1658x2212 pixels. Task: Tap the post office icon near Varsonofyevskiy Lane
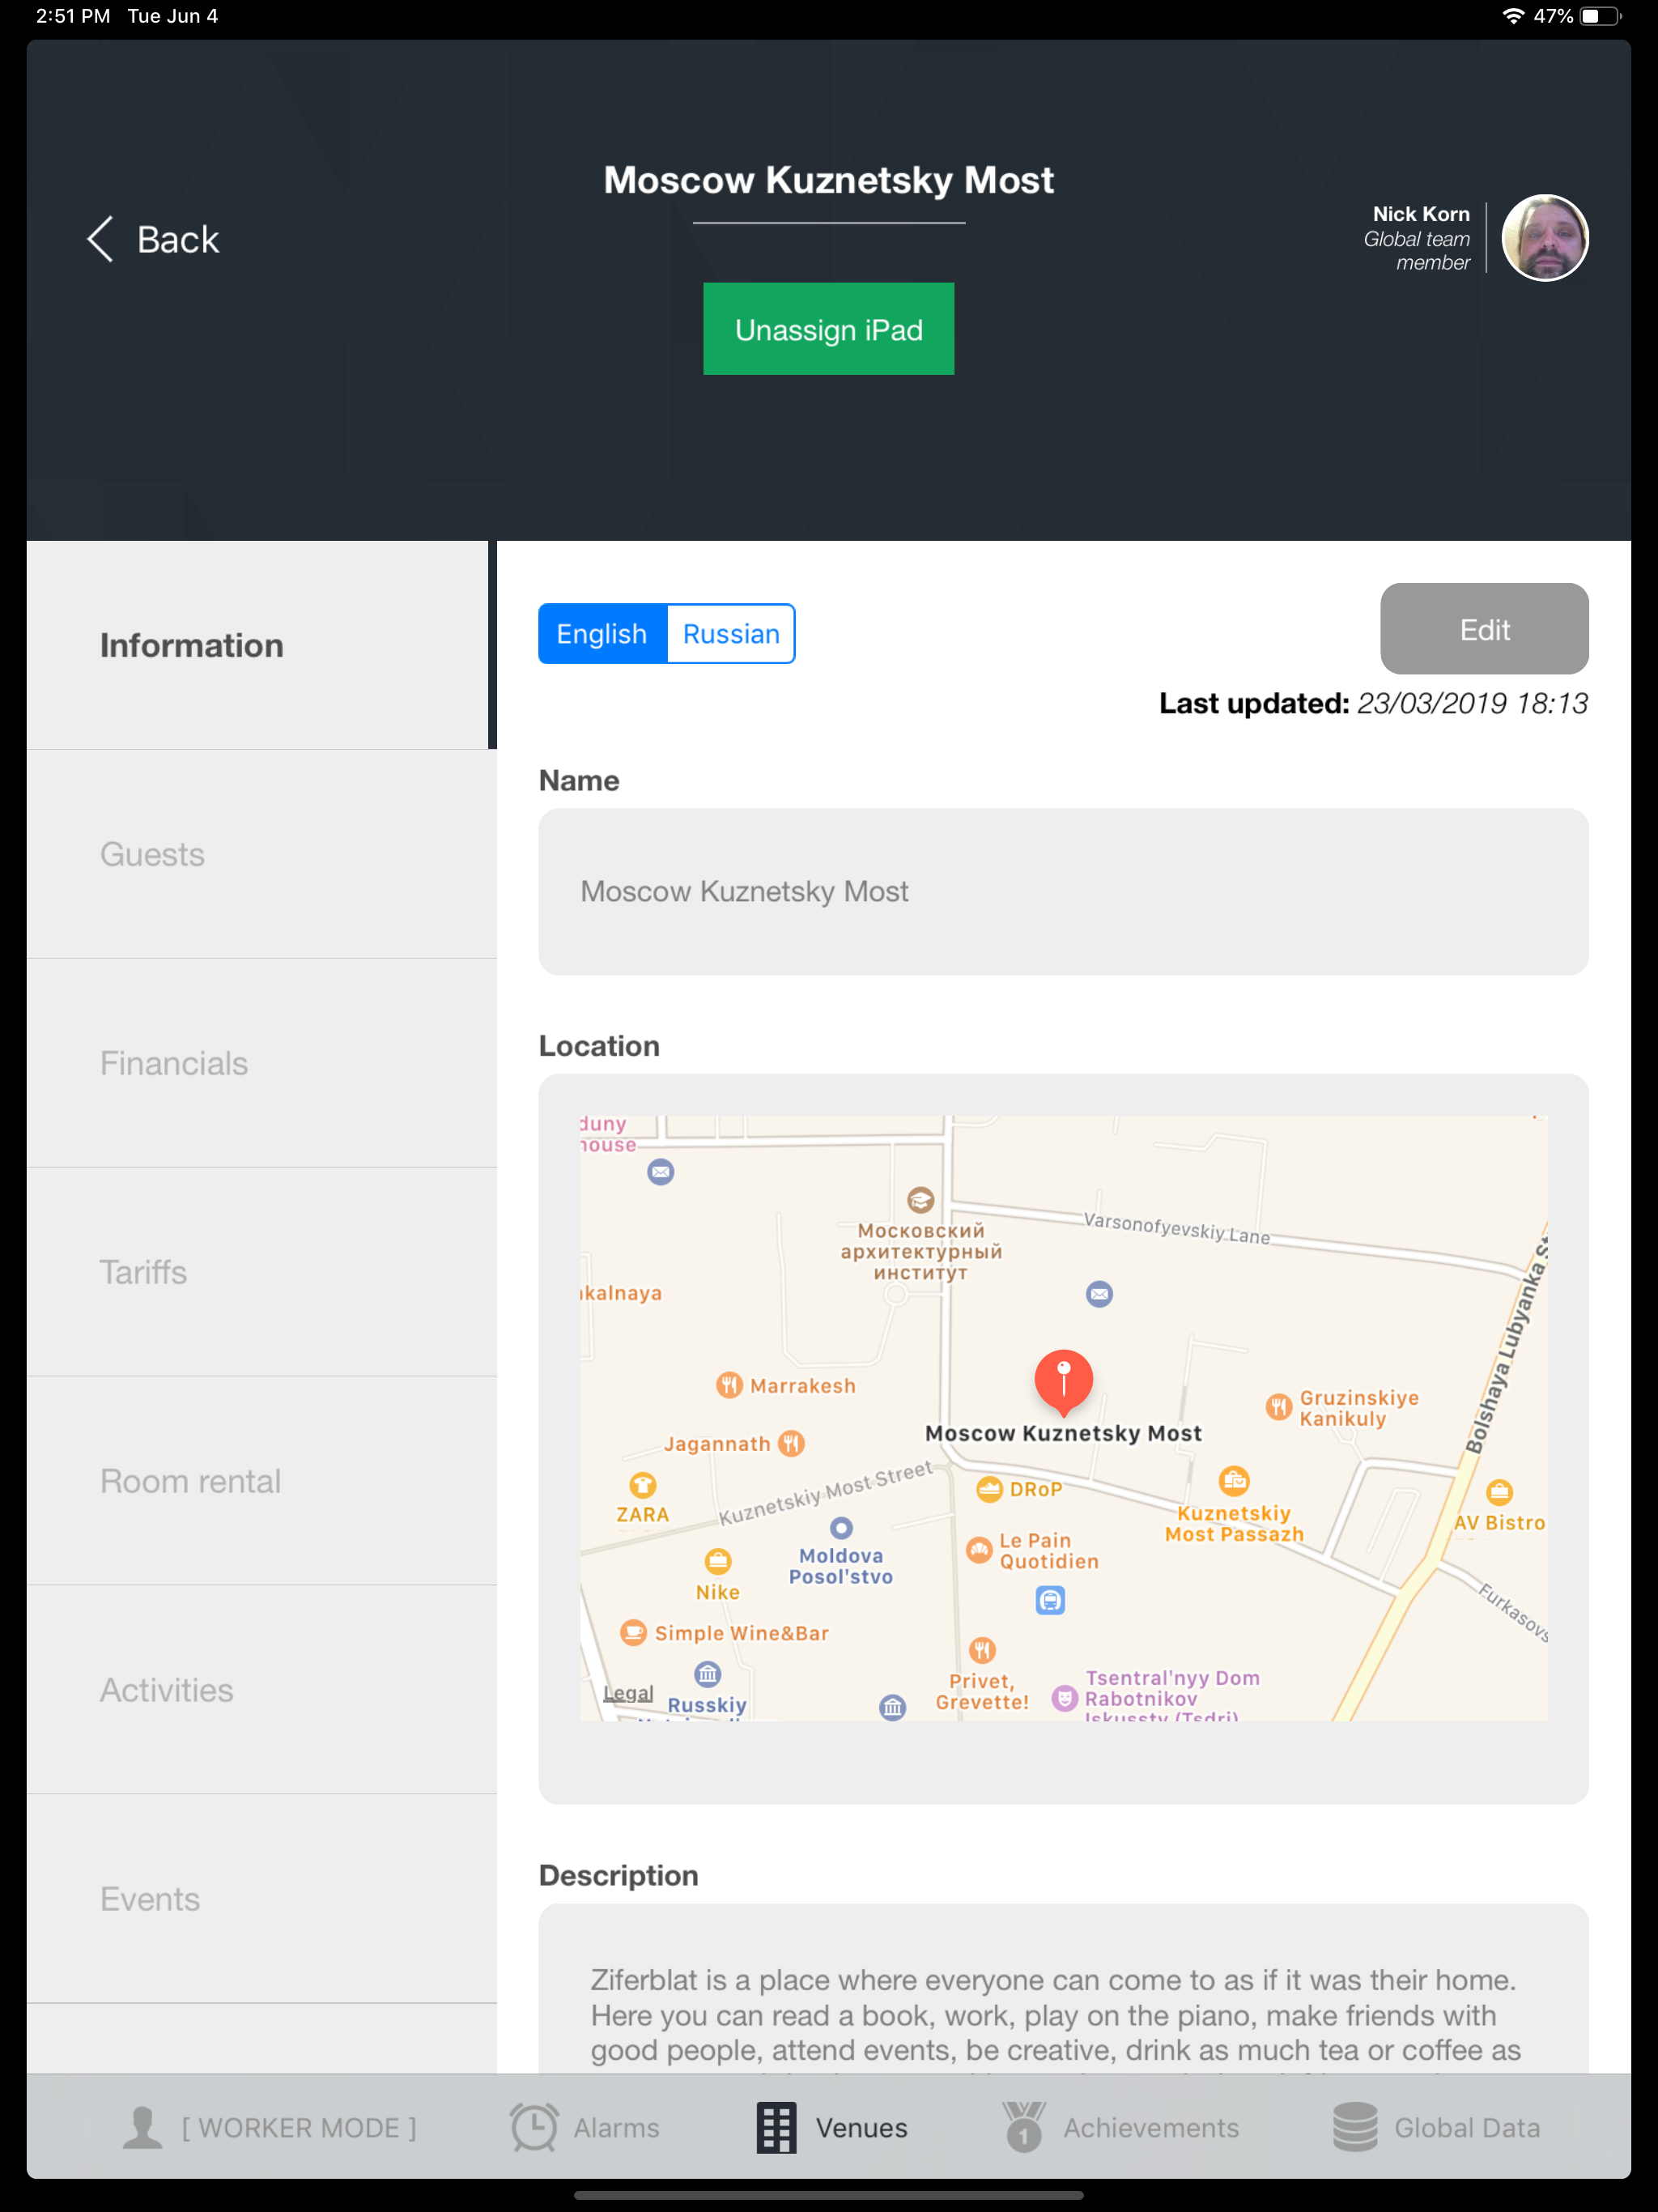pos(1099,1294)
